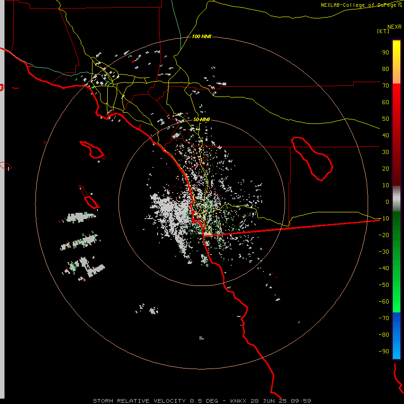The width and height of the screenshot is (404, 404).
Task: Click the -50 scale value
Action: tap(384, 285)
